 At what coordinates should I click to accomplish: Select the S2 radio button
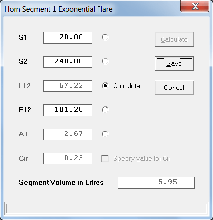[105, 61]
